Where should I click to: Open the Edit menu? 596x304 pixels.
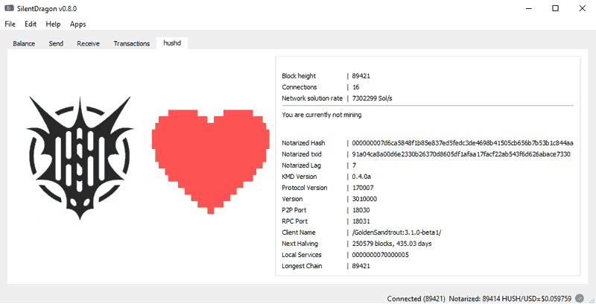click(x=31, y=24)
